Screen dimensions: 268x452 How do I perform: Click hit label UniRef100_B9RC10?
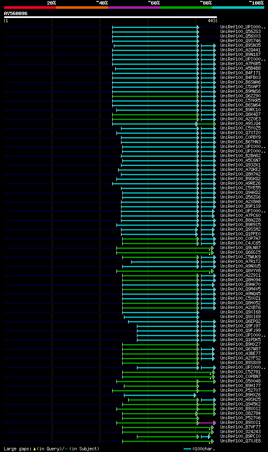tap(240, 110)
